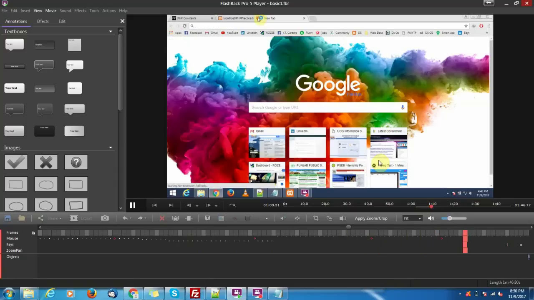Click the Export button
Screen dimensions: 534x300
point(81,218)
